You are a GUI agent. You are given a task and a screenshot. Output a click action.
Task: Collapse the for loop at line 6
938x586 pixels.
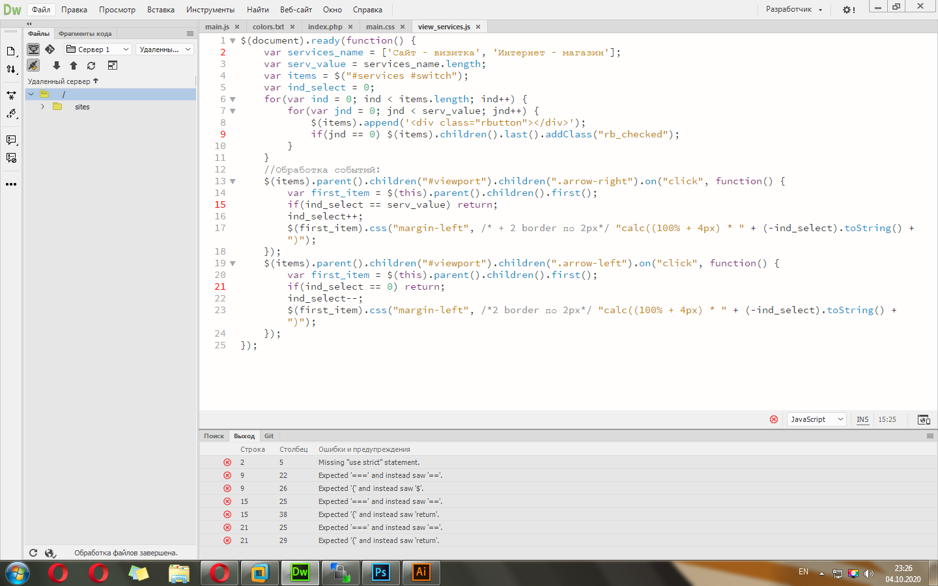click(x=233, y=100)
